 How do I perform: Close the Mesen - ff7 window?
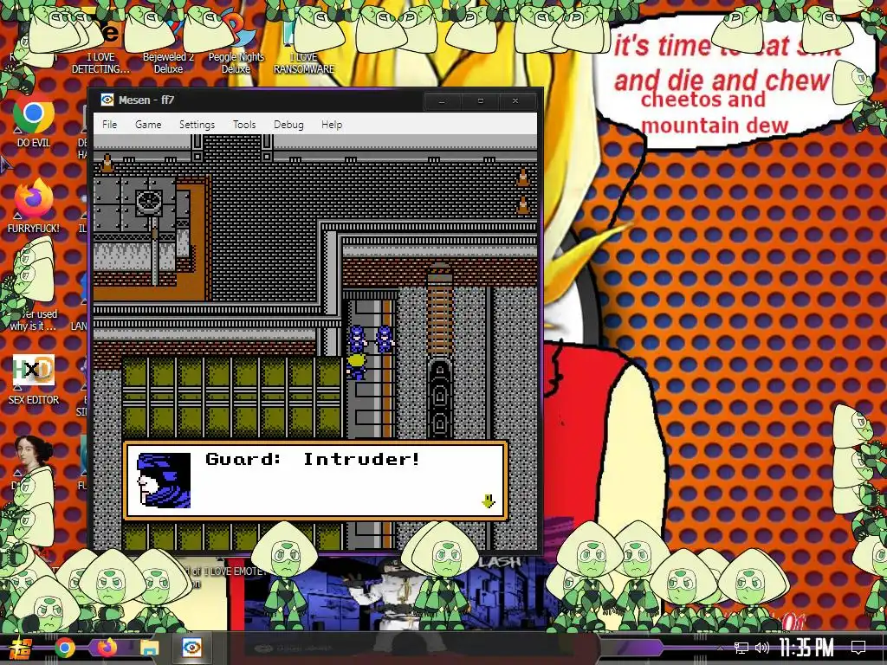(x=515, y=101)
